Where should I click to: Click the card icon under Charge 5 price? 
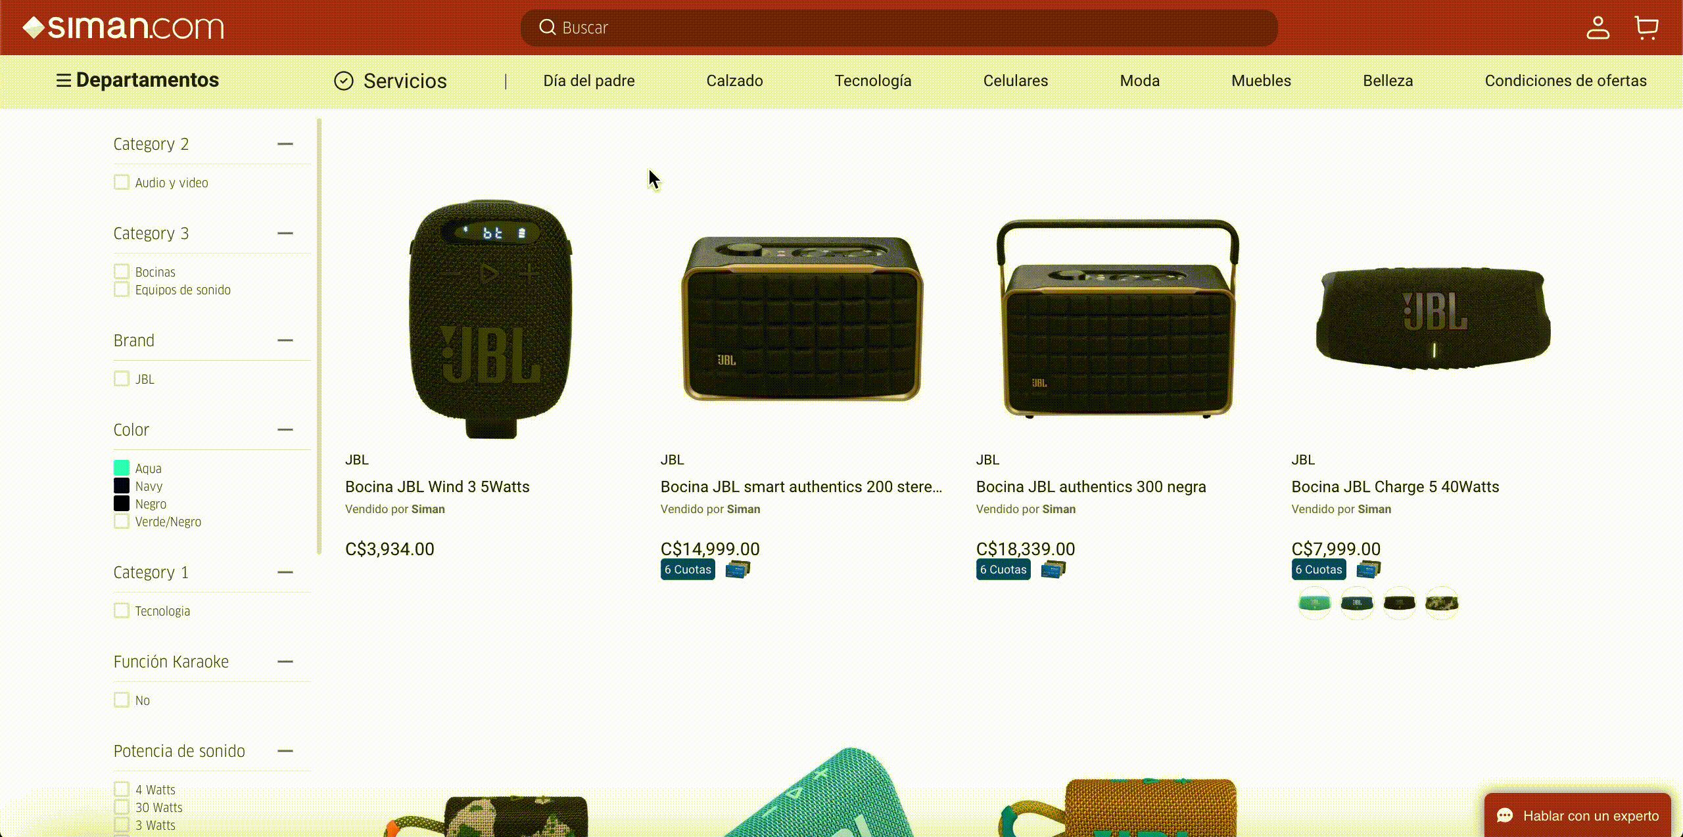1368,569
